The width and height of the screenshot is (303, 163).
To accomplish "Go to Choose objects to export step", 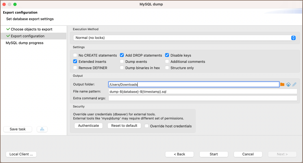I will [32, 29].
